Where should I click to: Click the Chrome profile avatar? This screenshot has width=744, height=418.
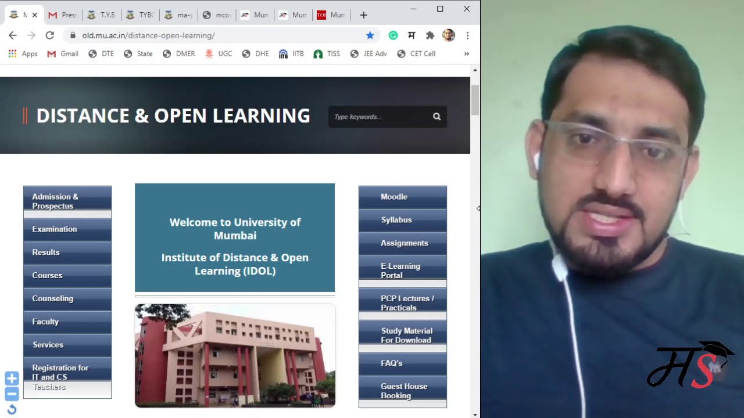[x=449, y=35]
